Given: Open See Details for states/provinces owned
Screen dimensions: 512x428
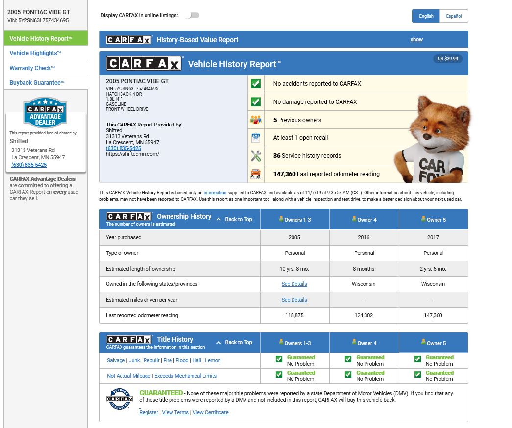Looking at the screenshot, I should pos(294,284).
